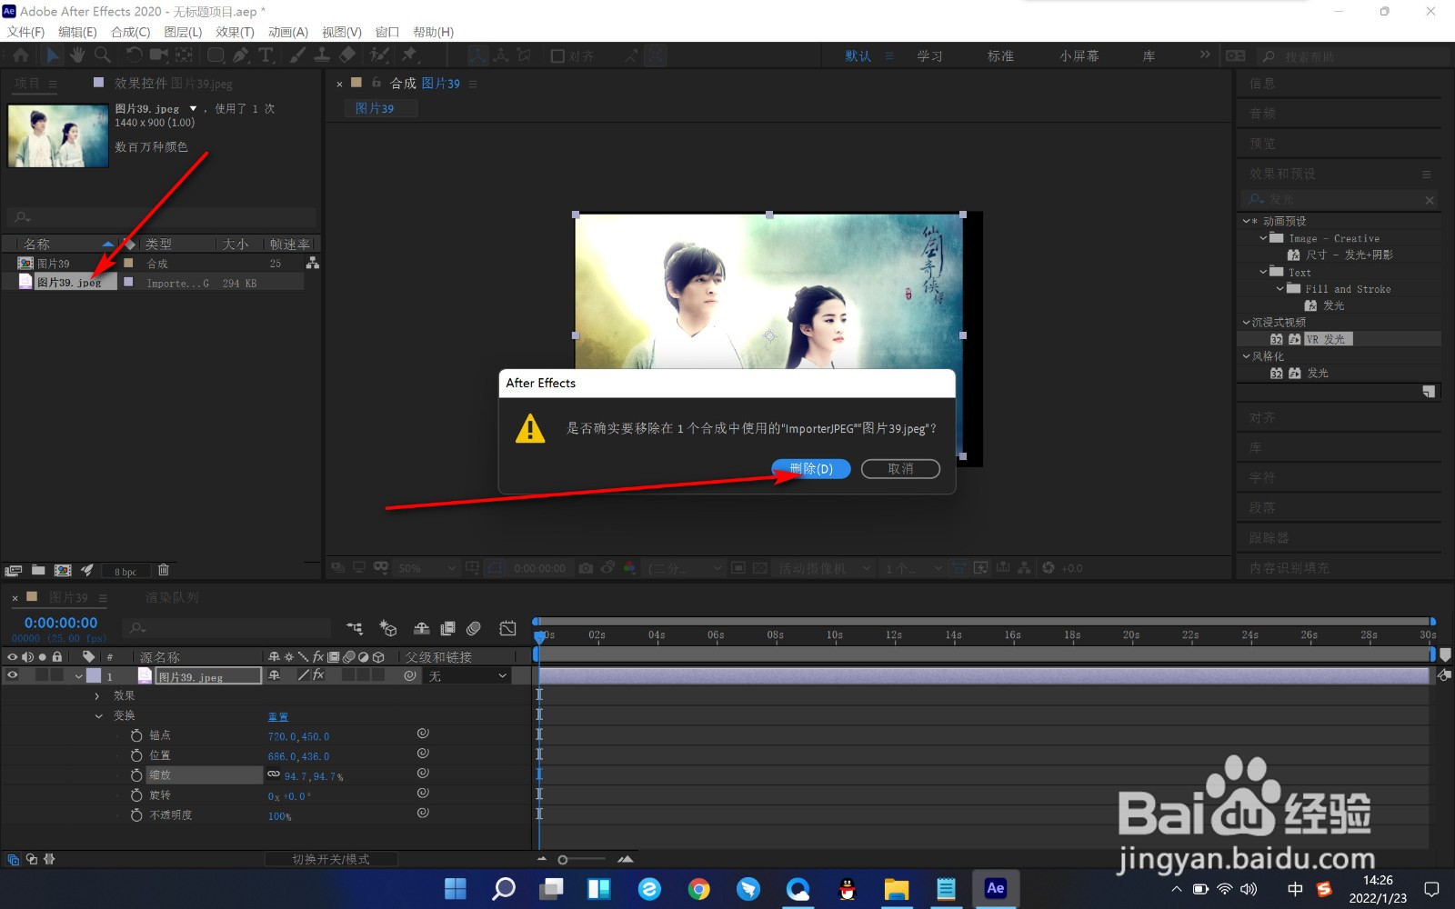Open 文件(F) menu

[25, 32]
